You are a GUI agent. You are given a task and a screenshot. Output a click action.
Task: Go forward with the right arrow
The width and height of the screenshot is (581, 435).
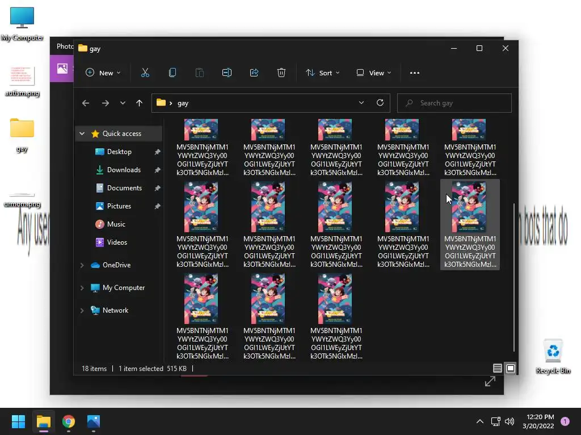click(106, 103)
